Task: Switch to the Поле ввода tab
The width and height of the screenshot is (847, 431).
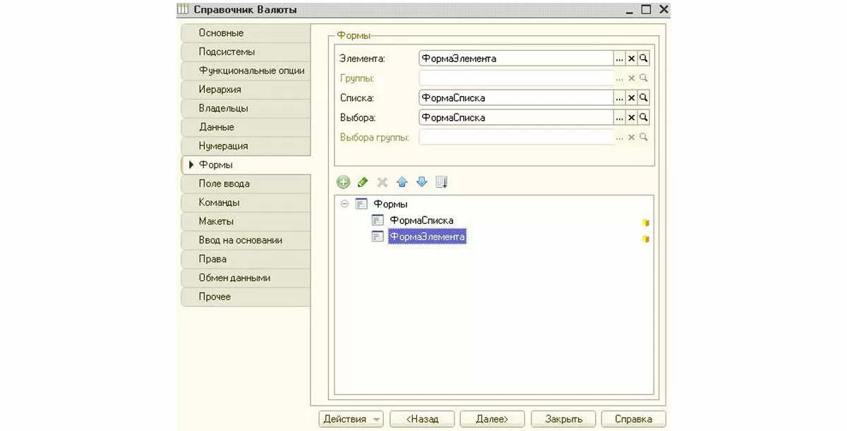Action: pyautogui.click(x=246, y=183)
